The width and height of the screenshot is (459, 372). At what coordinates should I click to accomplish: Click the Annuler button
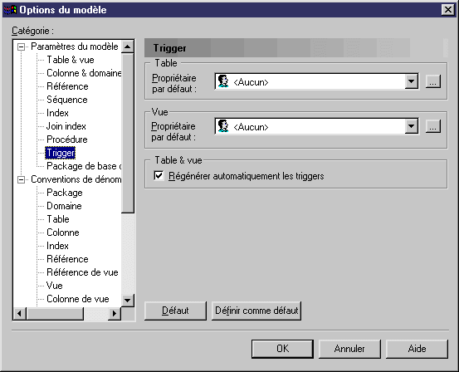349,349
